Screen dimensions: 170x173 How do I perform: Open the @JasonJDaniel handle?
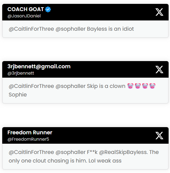tap(24, 16)
